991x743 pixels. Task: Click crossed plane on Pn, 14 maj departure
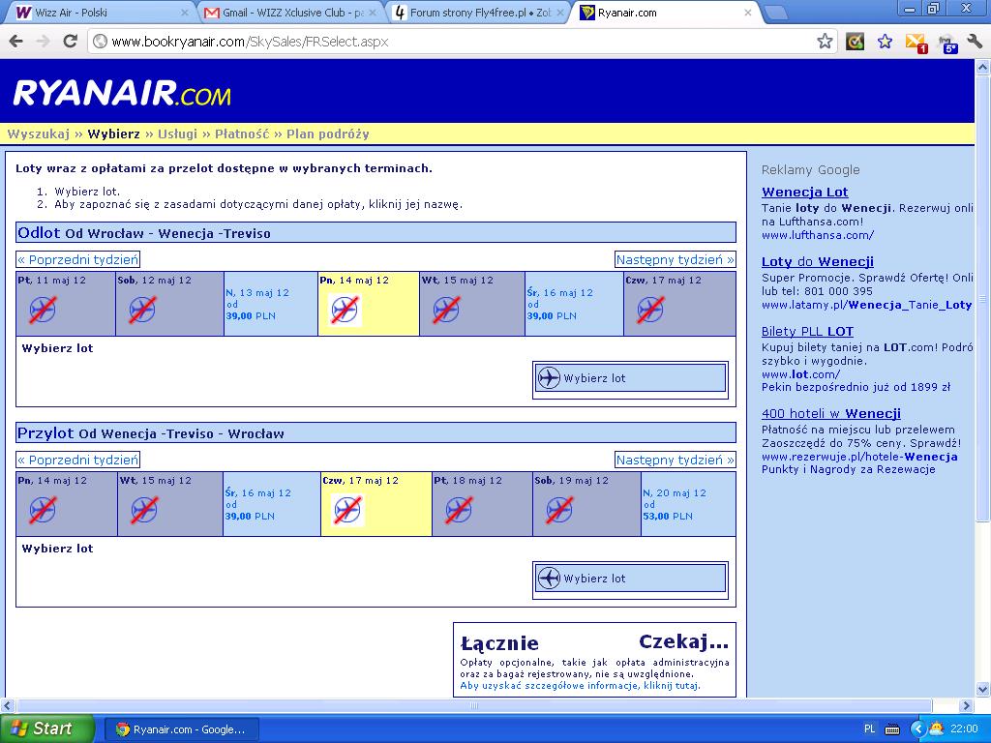tap(345, 310)
